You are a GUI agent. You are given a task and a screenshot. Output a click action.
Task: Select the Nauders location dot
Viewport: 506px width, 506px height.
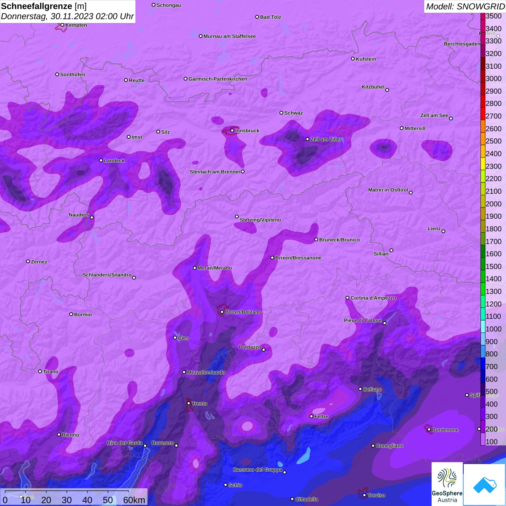coord(92,217)
